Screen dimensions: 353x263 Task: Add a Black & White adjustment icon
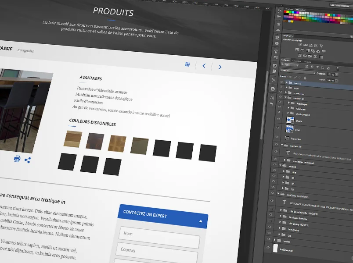(x=308, y=50)
